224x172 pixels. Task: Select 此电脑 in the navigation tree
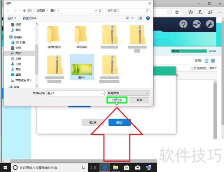click(x=16, y=37)
